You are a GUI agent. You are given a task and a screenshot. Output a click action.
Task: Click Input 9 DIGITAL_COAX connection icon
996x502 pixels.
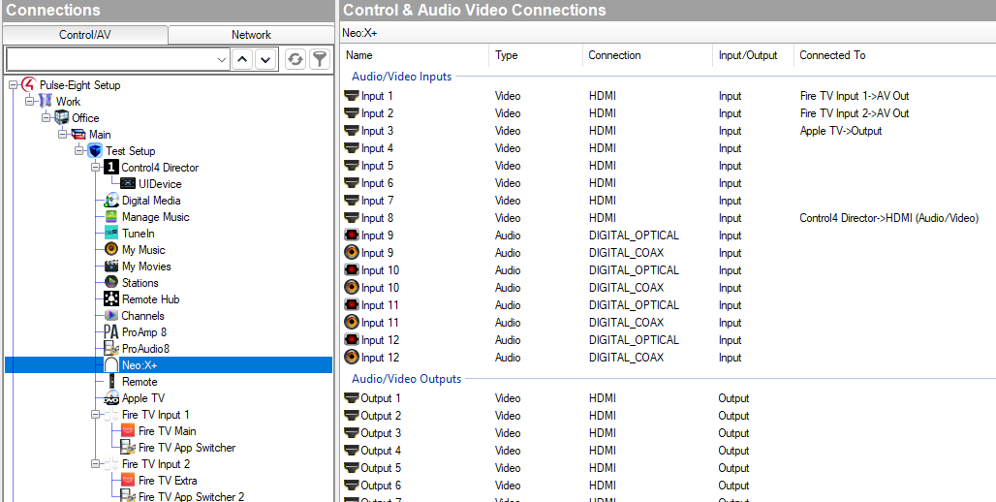[352, 253]
